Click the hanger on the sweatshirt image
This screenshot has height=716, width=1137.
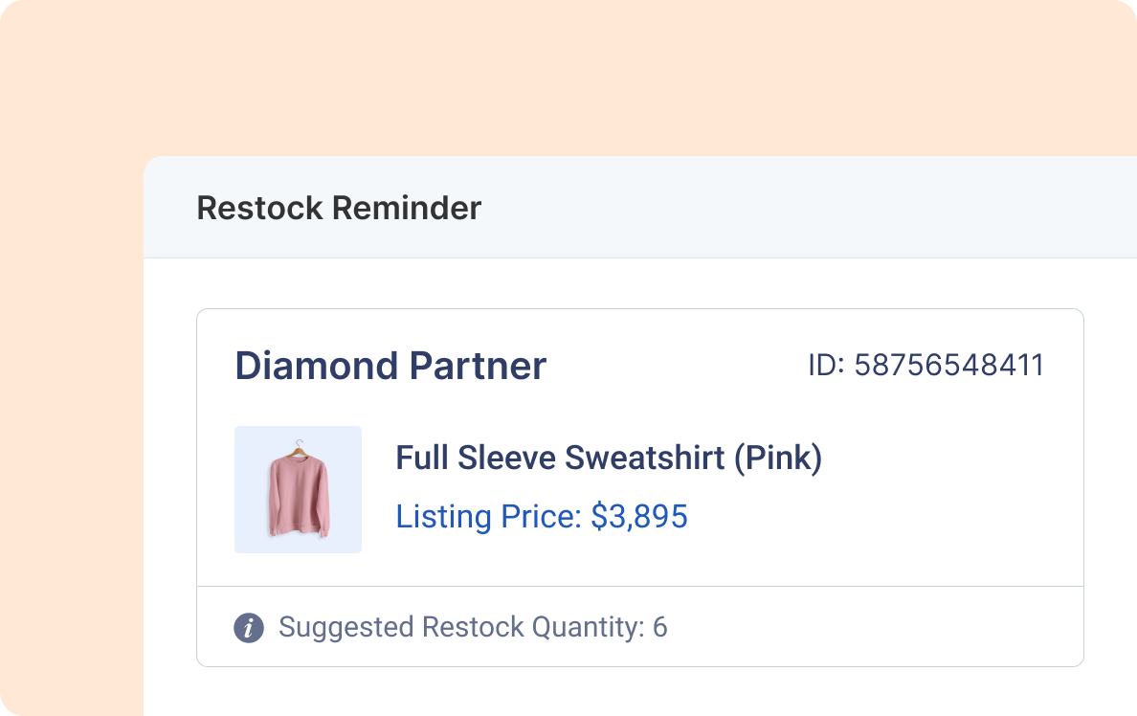point(301,446)
